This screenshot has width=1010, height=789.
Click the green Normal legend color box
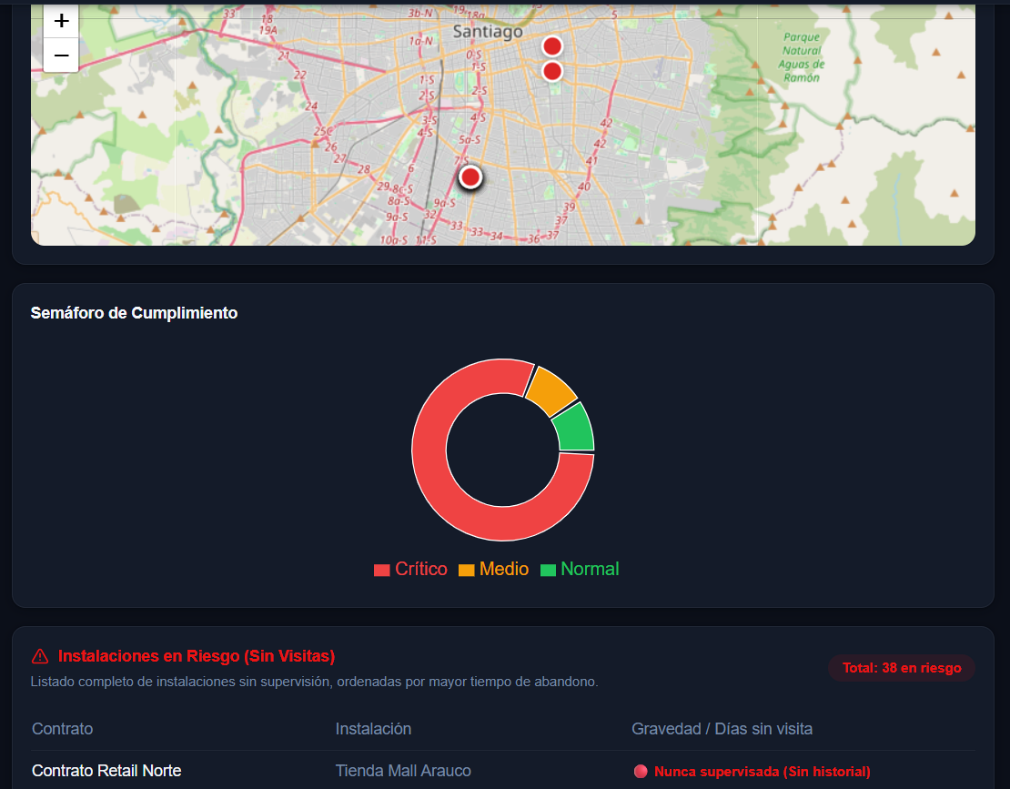(x=548, y=570)
